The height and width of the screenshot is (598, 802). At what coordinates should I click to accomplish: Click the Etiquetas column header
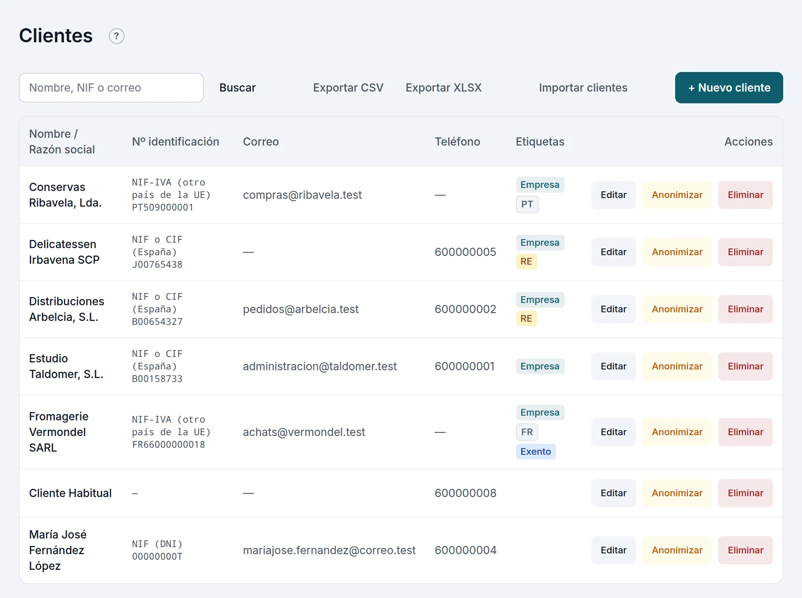click(x=540, y=142)
